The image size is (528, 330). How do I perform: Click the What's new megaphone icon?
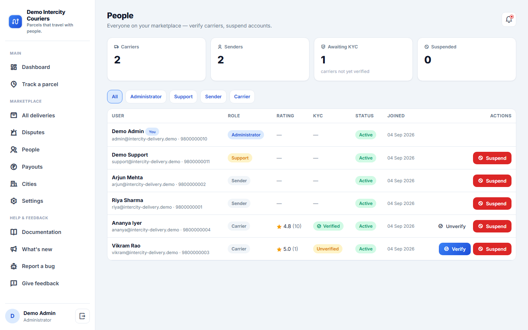14,249
